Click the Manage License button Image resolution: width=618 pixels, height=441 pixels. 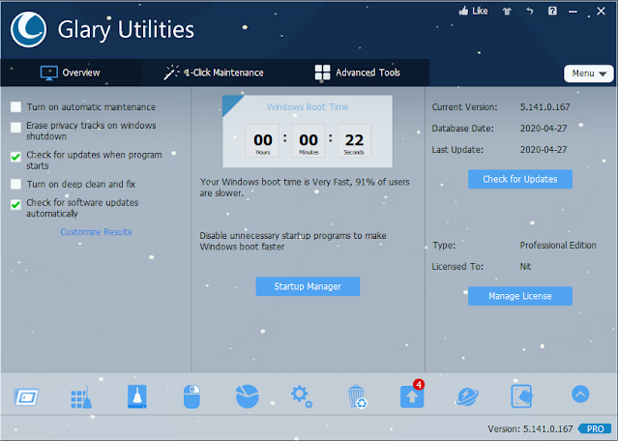click(520, 296)
